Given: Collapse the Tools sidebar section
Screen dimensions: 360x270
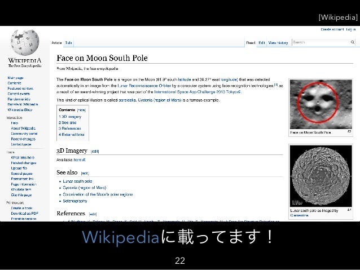Looking at the screenshot, I should pyautogui.click(x=10, y=152).
